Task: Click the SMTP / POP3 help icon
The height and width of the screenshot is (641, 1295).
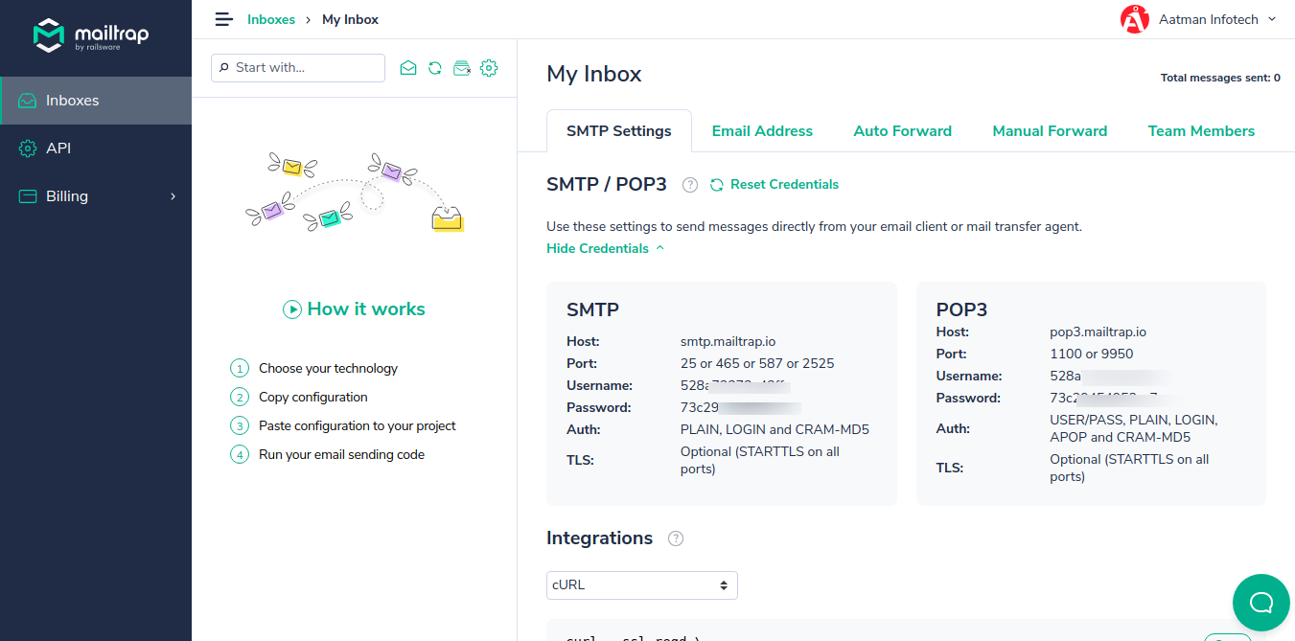Action: pos(690,185)
